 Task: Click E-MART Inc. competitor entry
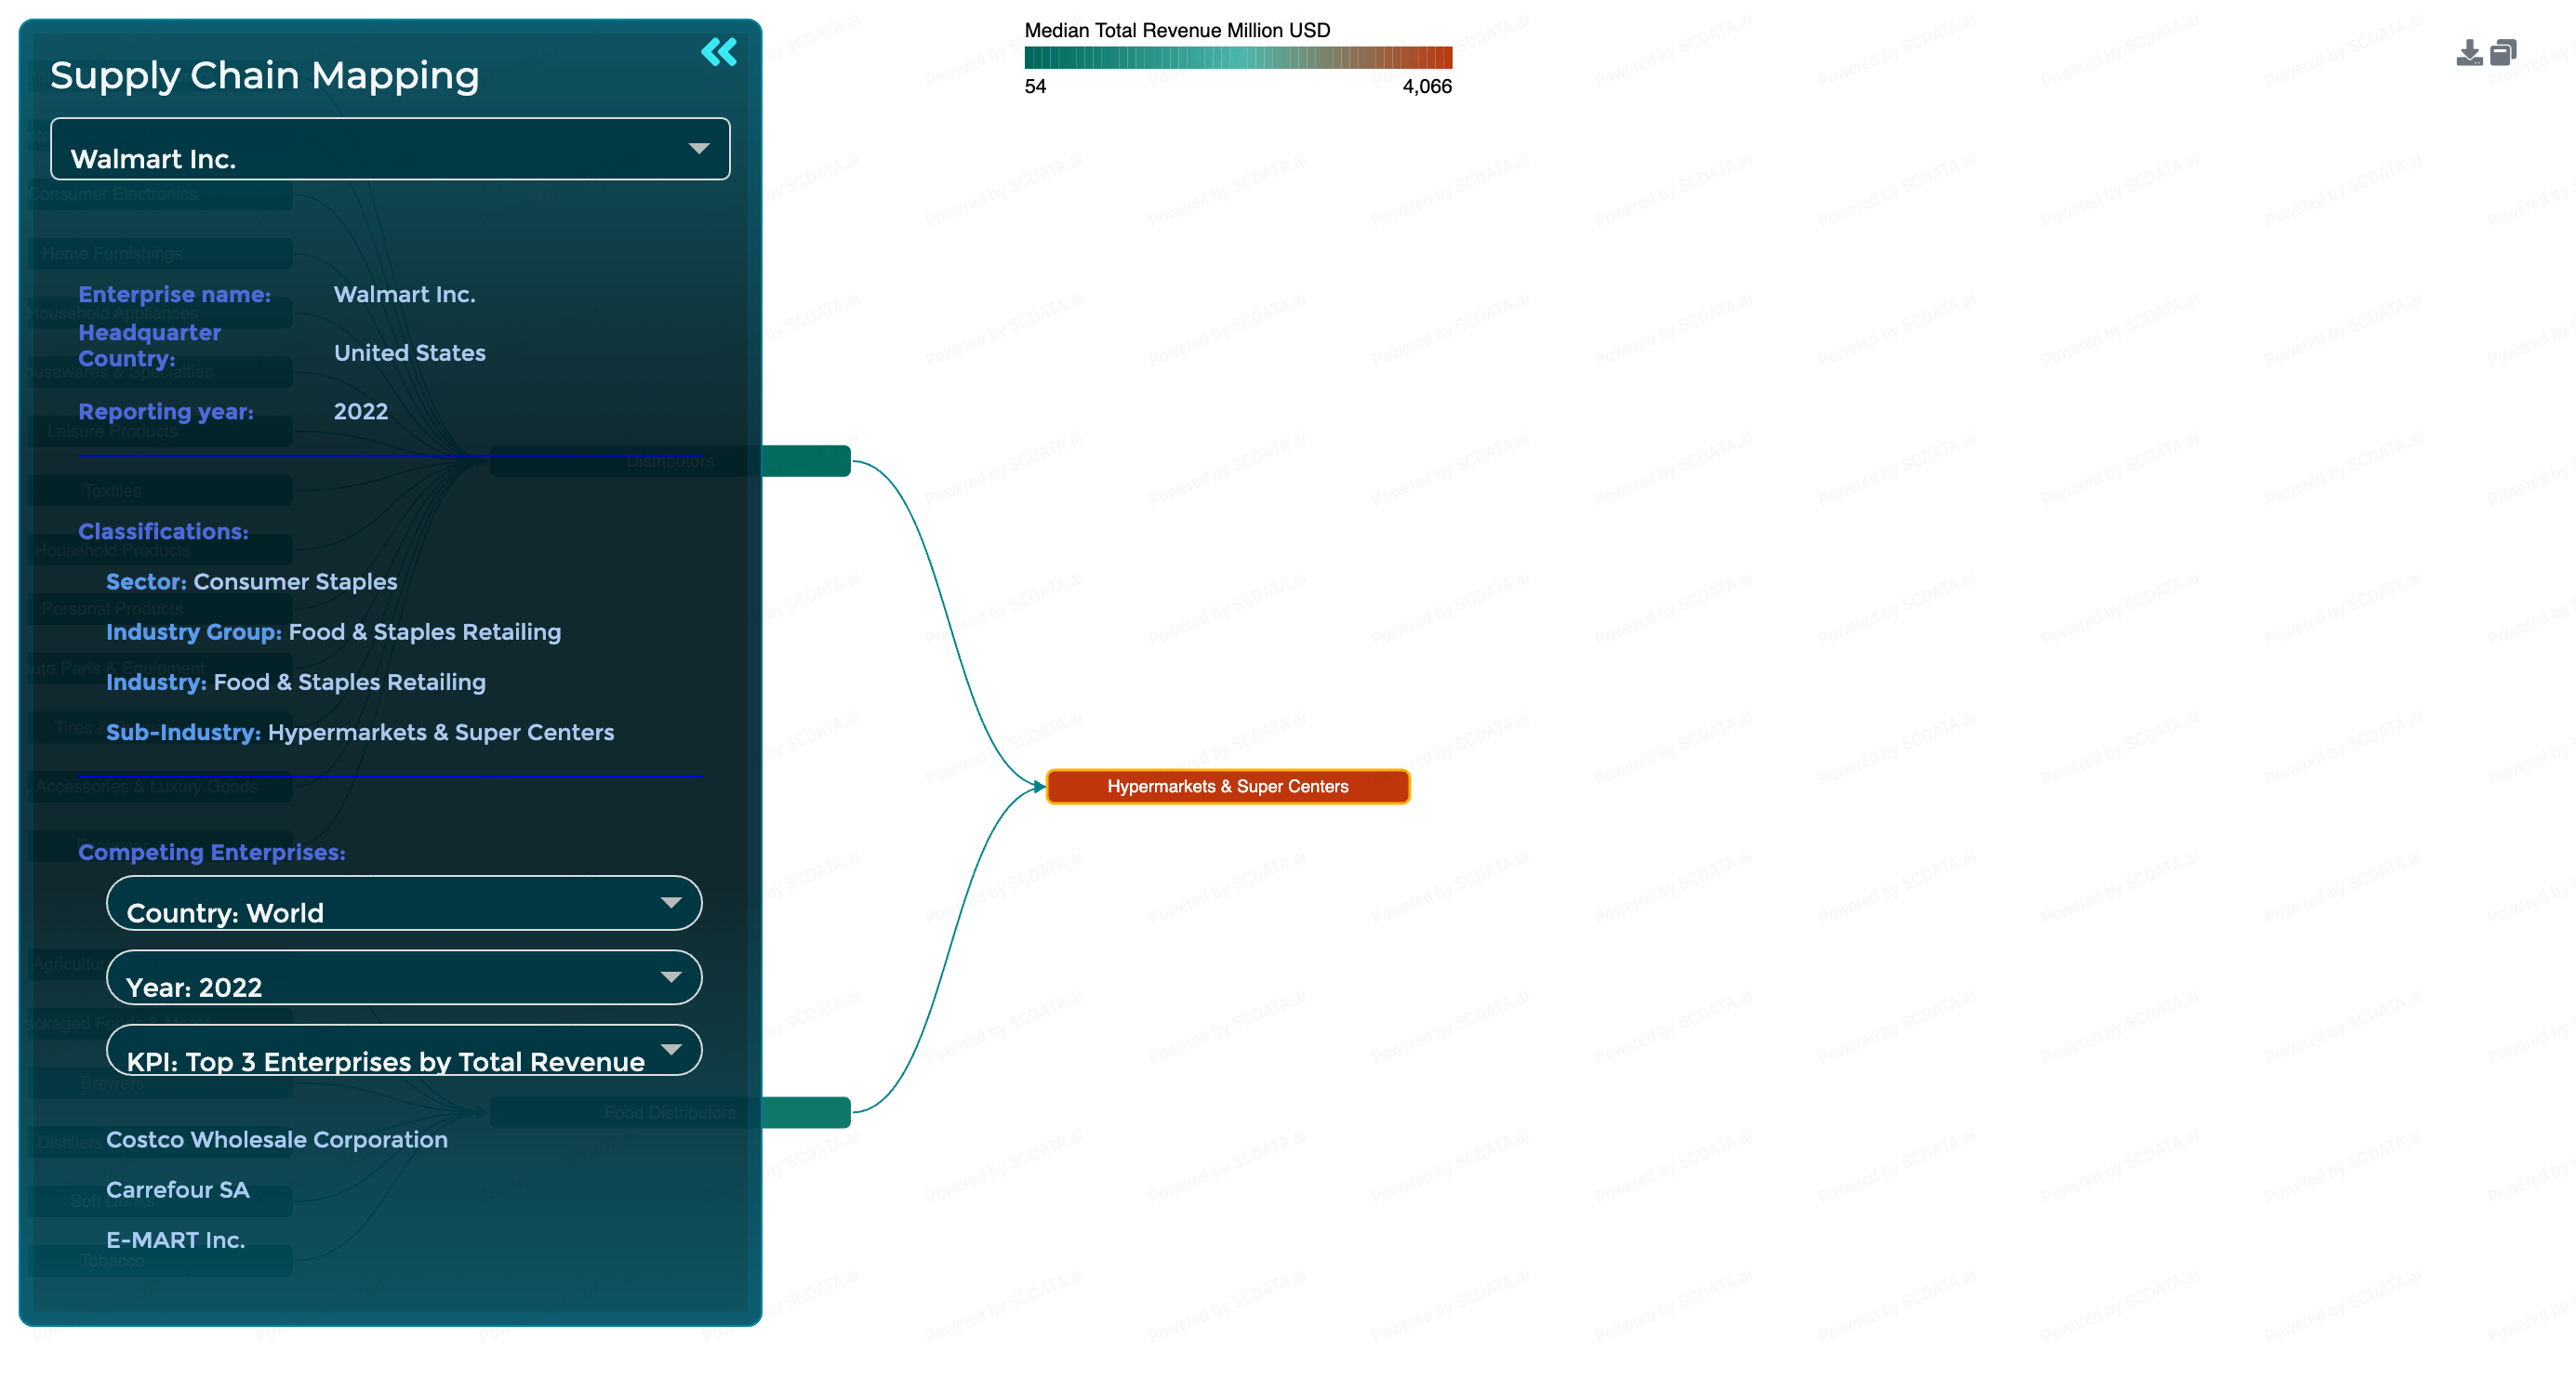pos(176,1239)
